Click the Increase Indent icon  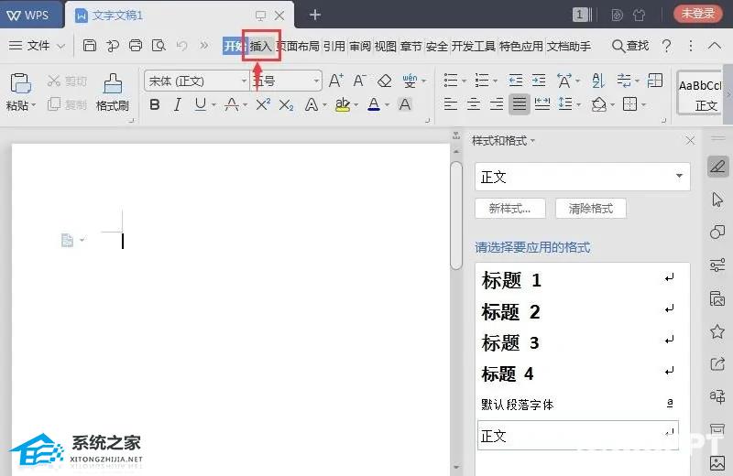539,81
